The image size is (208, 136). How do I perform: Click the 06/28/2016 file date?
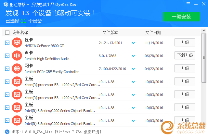point(154,56)
